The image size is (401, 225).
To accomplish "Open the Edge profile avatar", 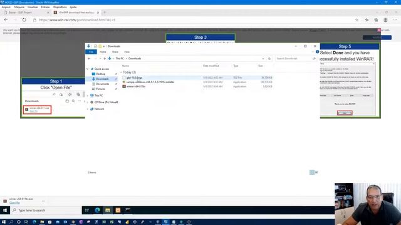I will (x=385, y=20).
